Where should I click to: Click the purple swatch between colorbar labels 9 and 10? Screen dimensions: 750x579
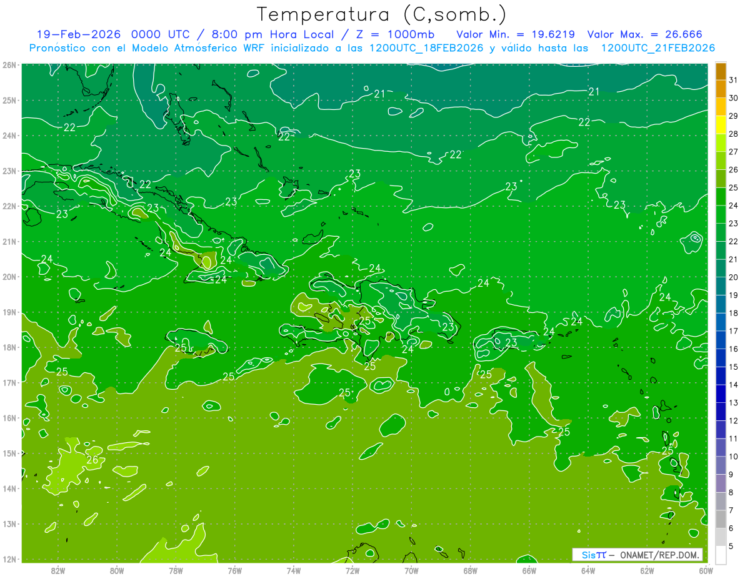click(x=721, y=465)
